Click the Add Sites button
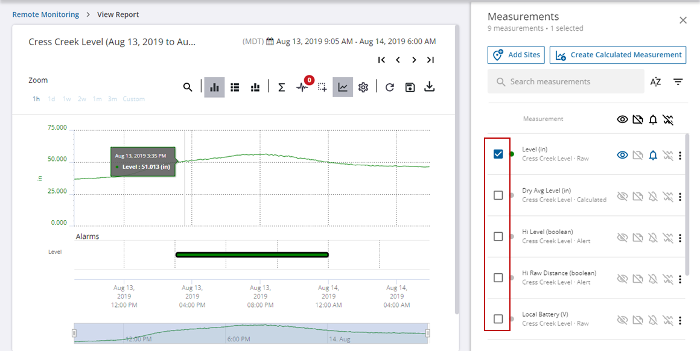This screenshot has width=700, height=351. pyautogui.click(x=516, y=55)
